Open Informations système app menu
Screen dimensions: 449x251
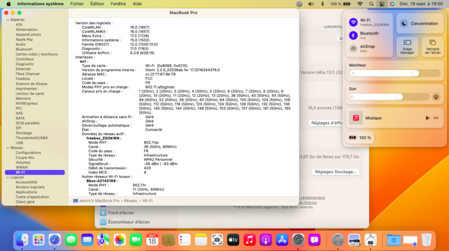click(40, 4)
